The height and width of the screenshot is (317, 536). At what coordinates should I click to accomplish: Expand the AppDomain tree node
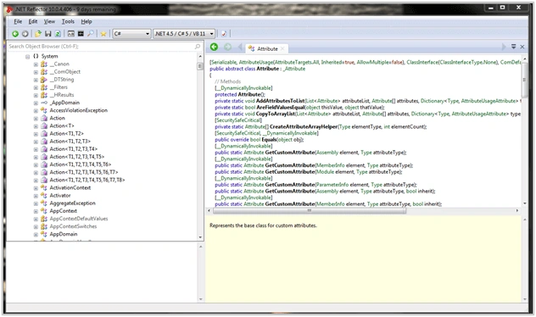(x=36, y=234)
